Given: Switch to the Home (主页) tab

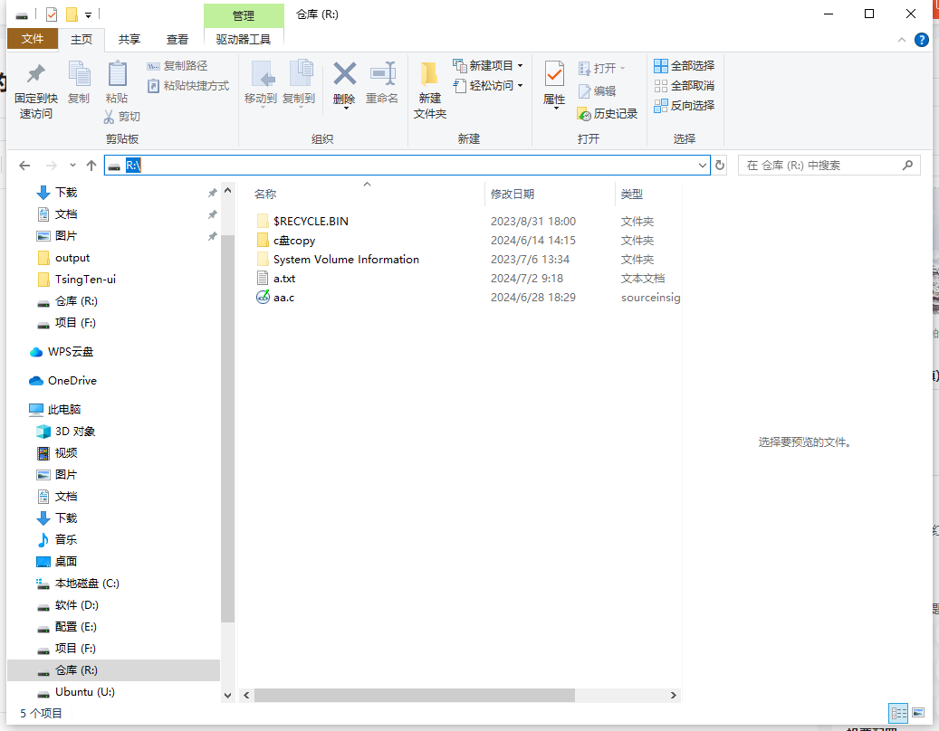Looking at the screenshot, I should coord(81,40).
